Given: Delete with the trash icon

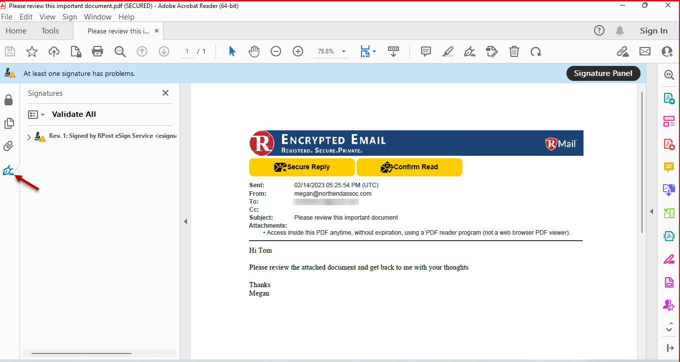Looking at the screenshot, I should (514, 51).
